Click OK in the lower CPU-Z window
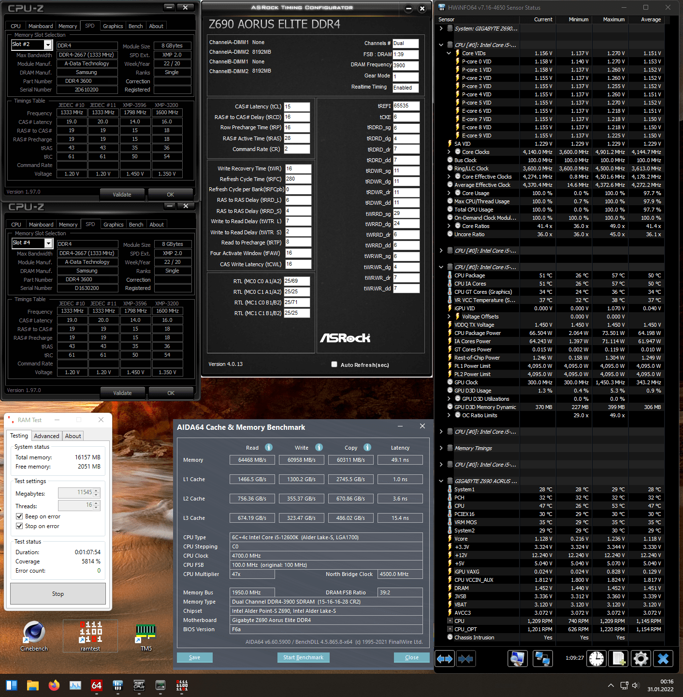Image resolution: width=683 pixels, height=697 pixels. coord(171,393)
